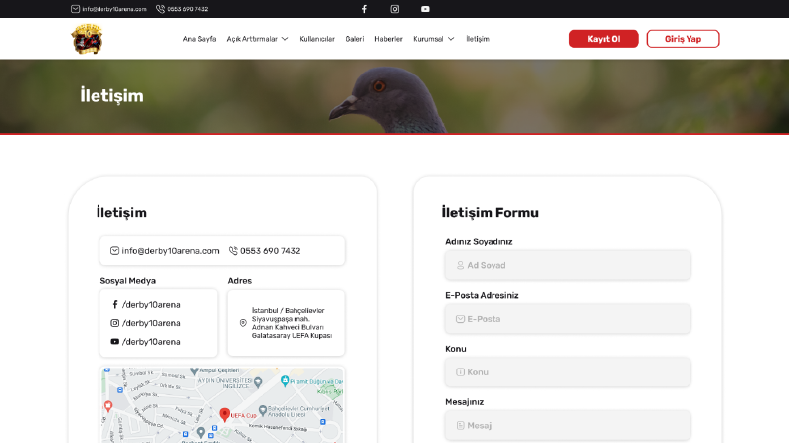This screenshot has height=443, width=789.
Task: Expand the Kurumsal dropdown chevron
Action: coord(451,39)
